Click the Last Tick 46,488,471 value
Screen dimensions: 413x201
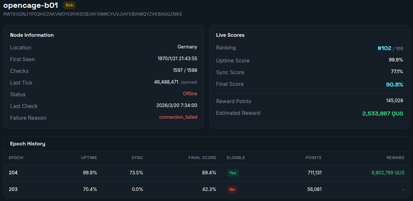click(166, 82)
